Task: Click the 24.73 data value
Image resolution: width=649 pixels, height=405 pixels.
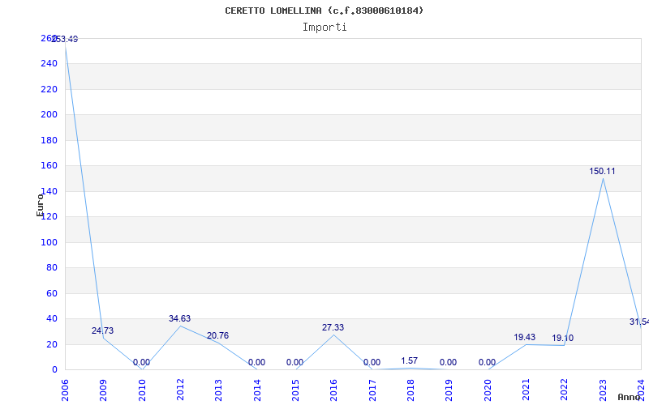Action: 103,331
